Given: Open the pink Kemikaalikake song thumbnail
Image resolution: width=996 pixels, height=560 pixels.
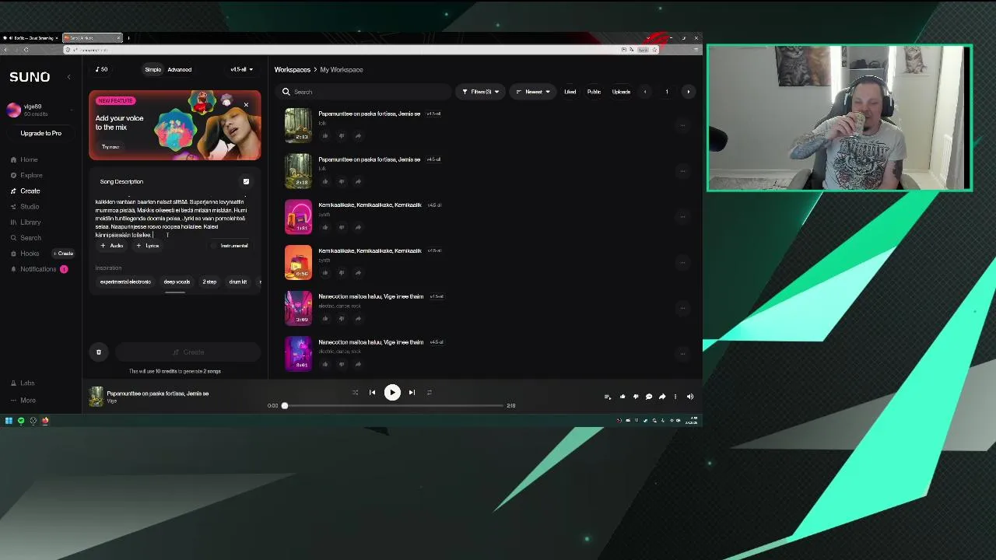Looking at the screenshot, I should click(x=298, y=217).
